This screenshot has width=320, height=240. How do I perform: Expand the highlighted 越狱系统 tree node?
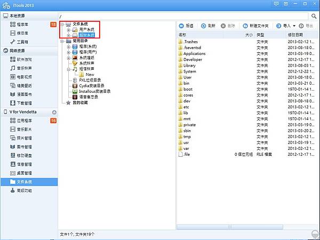point(69,36)
